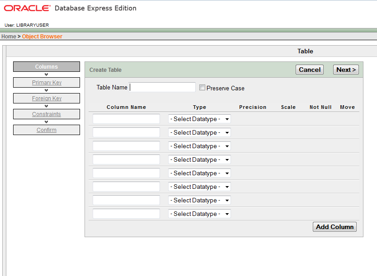This screenshot has width=377, height=276.
Task: Open the first Select Datatype dropdown
Action: point(199,119)
